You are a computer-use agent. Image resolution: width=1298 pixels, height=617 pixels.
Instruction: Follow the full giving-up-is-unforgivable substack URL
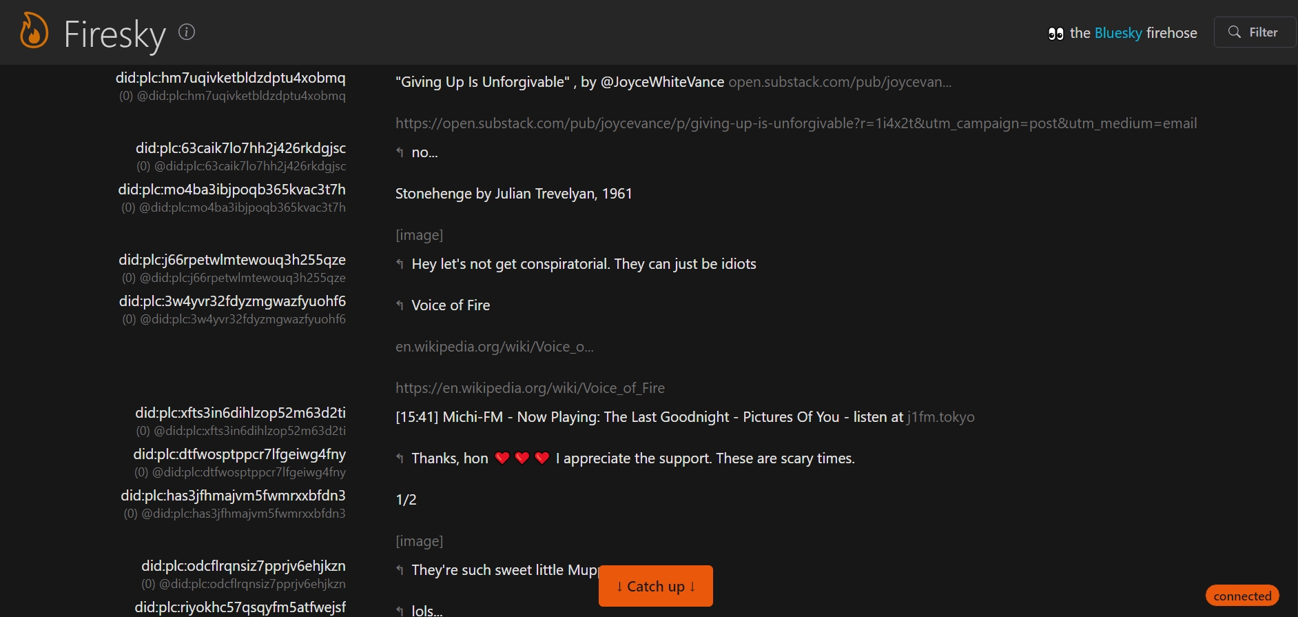pyautogui.click(x=796, y=123)
